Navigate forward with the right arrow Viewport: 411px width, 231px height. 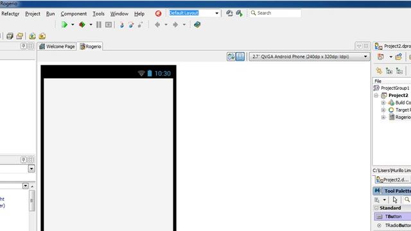[x=175, y=24]
